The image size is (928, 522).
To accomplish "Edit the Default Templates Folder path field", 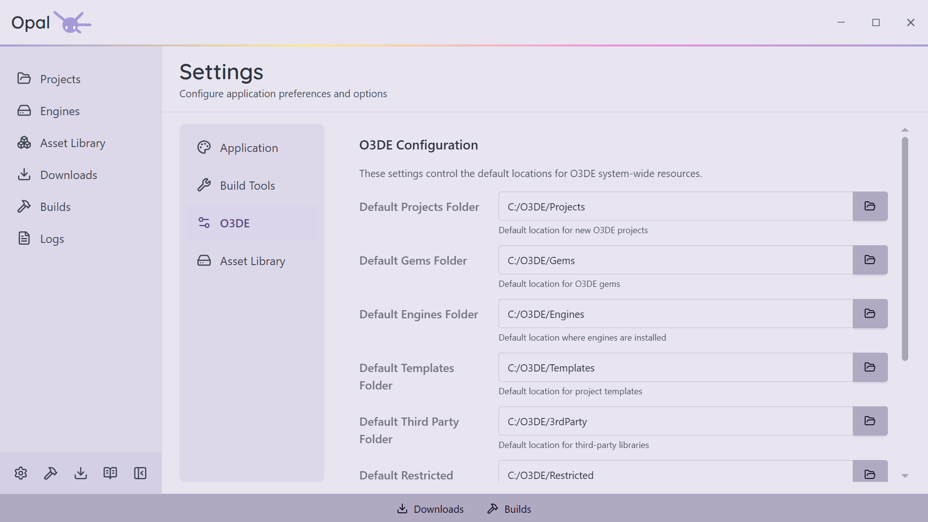I will click(676, 368).
